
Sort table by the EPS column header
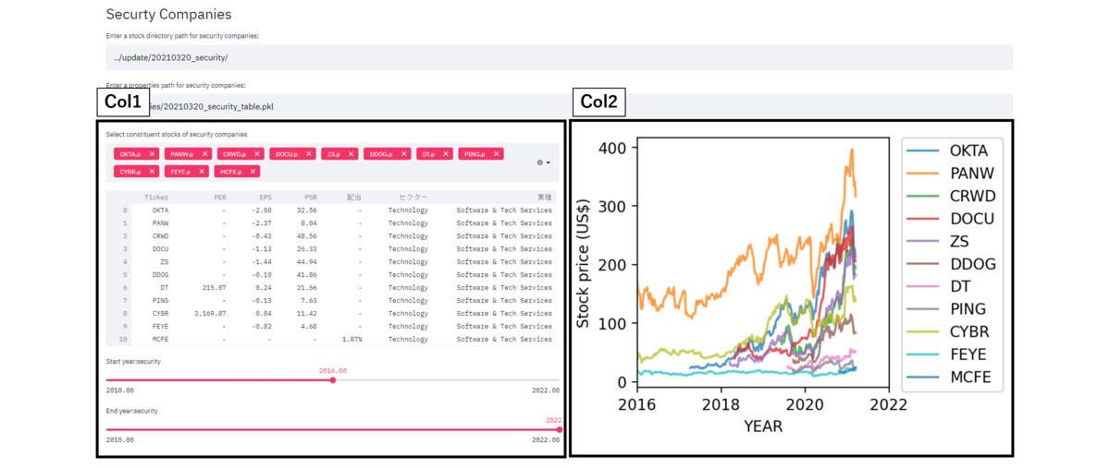265,198
